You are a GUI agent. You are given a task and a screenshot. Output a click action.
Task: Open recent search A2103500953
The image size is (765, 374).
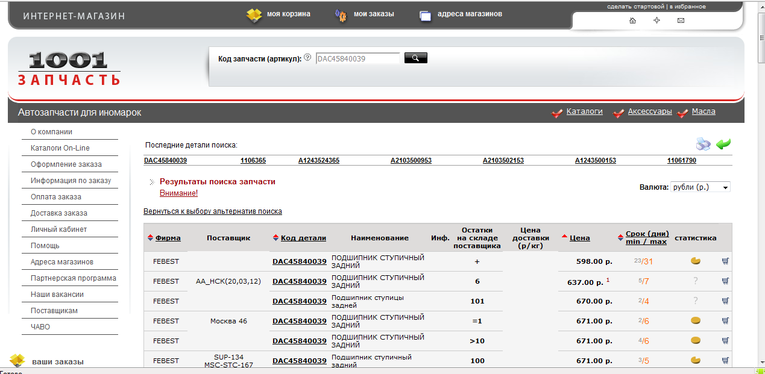tap(411, 161)
